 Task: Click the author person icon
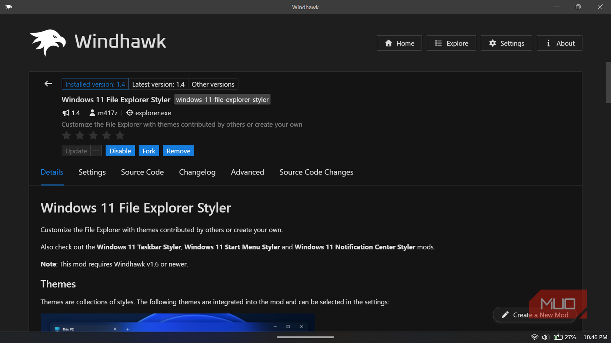point(92,113)
